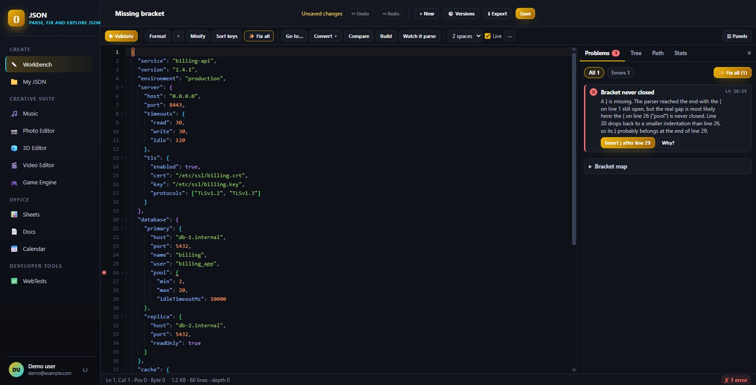Select the All 1 problems filter
756x385 pixels.
pos(594,73)
